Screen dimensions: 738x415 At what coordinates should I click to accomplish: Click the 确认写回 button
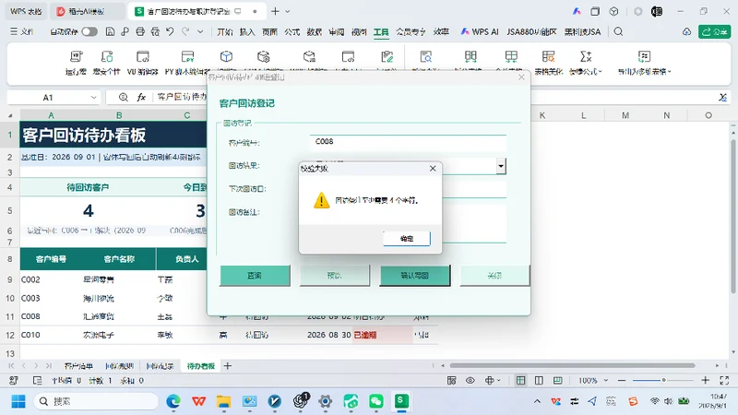(x=414, y=275)
